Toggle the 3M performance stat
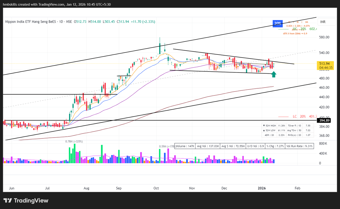 click(306, 22)
